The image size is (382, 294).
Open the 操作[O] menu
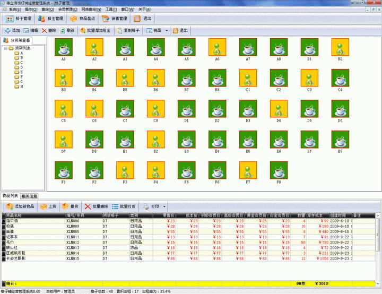31,9
